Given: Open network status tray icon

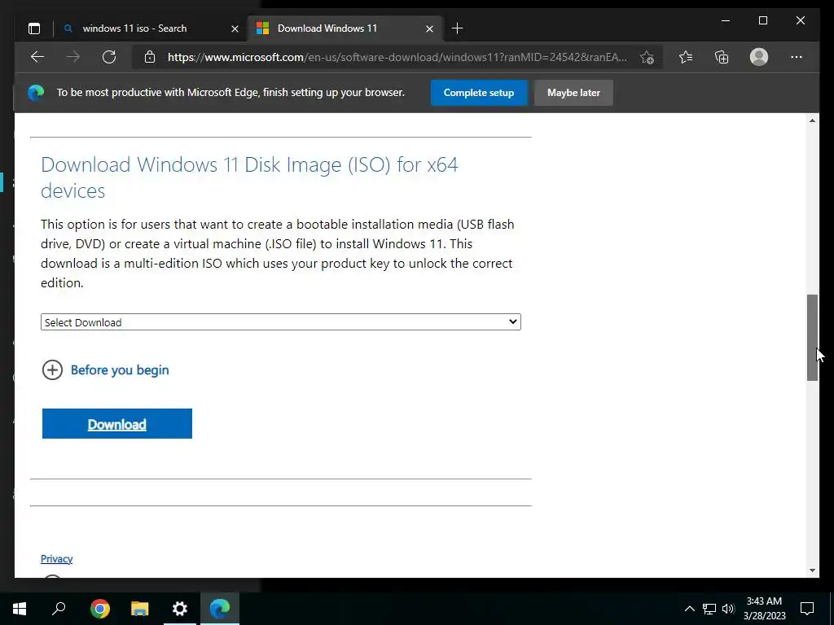Looking at the screenshot, I should [x=709, y=609].
